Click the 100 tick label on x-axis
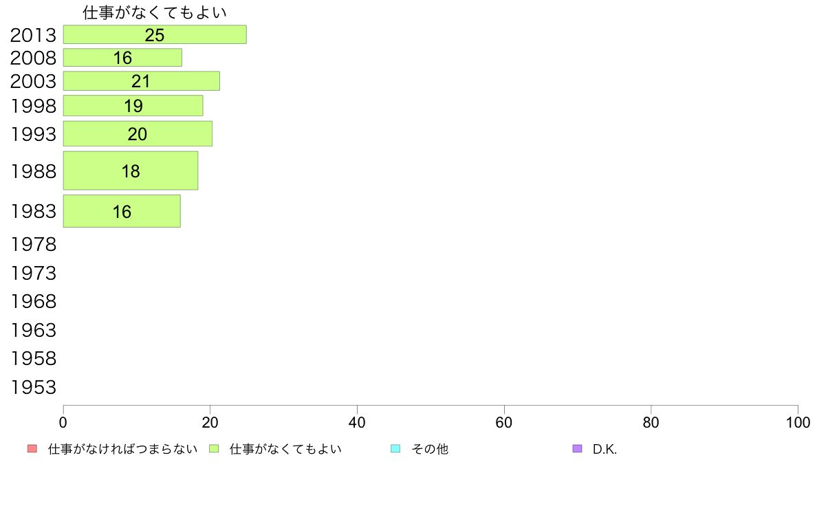The image size is (817, 506). (798, 423)
